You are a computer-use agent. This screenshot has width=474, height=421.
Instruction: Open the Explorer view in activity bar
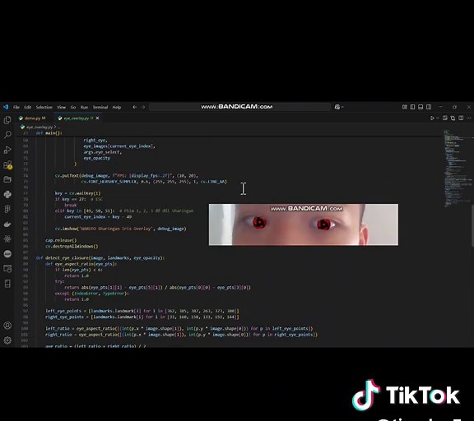pyautogui.click(x=7, y=120)
